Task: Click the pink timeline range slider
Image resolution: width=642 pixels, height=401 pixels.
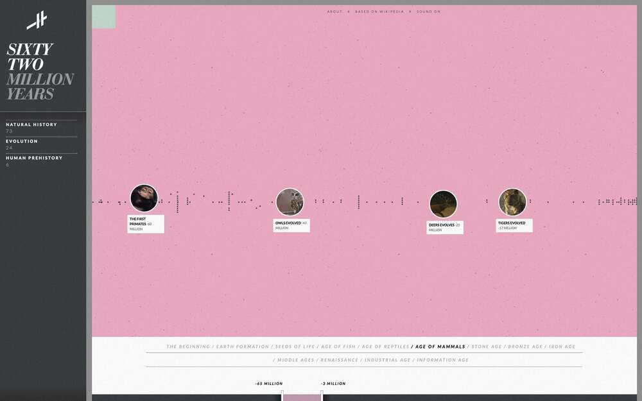Action: [302, 397]
